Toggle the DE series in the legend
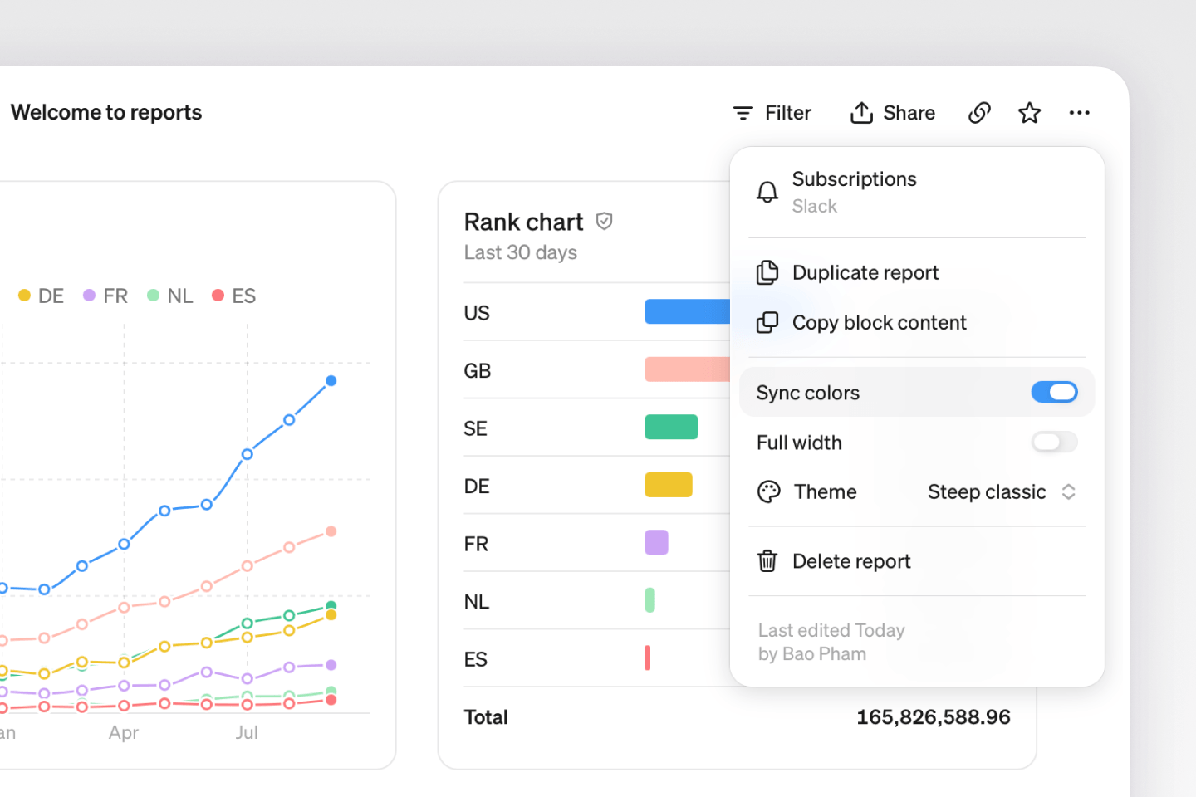 [x=42, y=296]
